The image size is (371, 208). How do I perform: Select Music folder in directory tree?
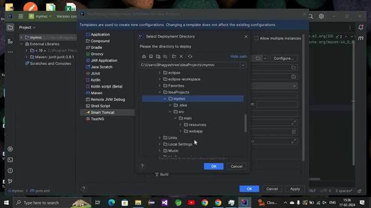173,151
